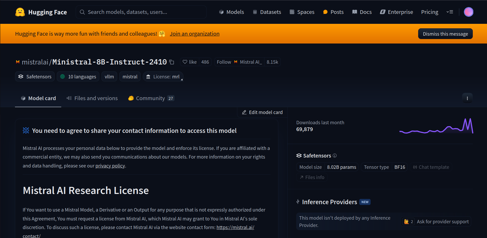The width and height of the screenshot is (487, 238).
Task: Expand the 10 languages tag
Action: [x=78, y=77]
